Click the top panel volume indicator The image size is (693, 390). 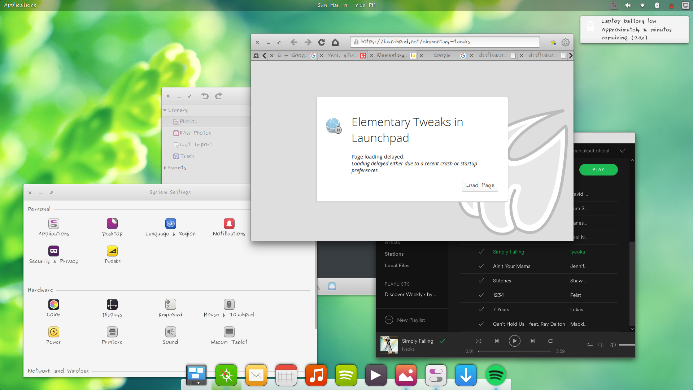click(x=628, y=5)
